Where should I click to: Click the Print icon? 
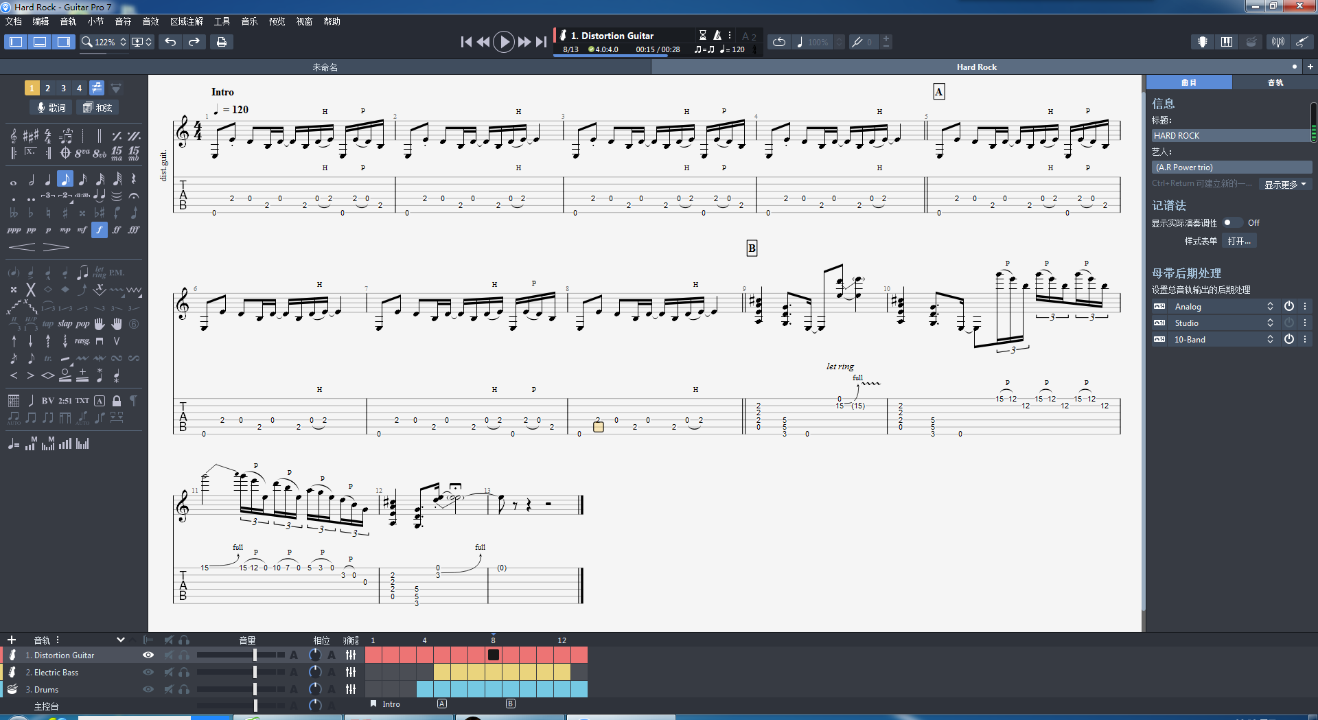coord(221,42)
